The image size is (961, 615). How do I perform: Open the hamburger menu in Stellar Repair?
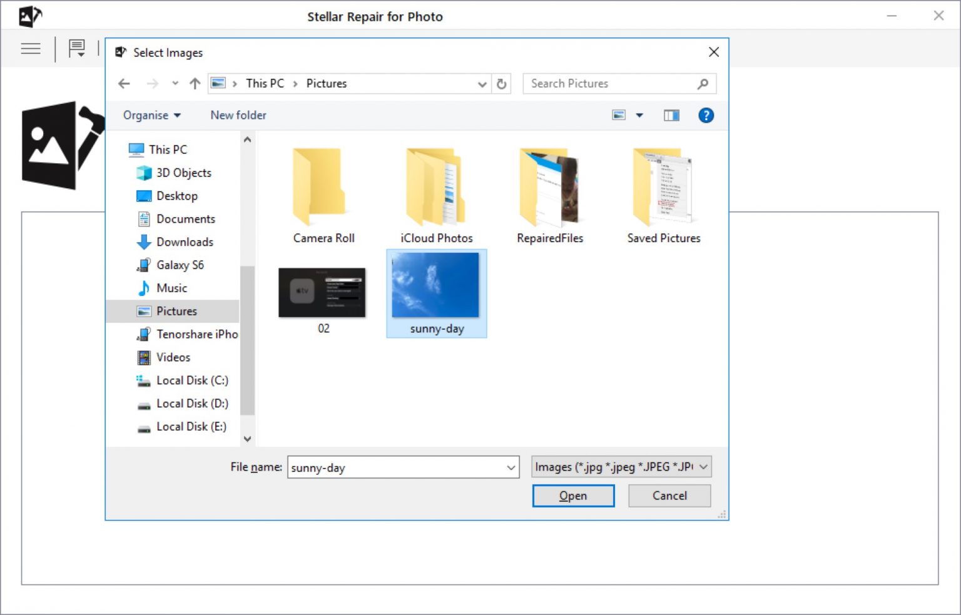point(31,48)
